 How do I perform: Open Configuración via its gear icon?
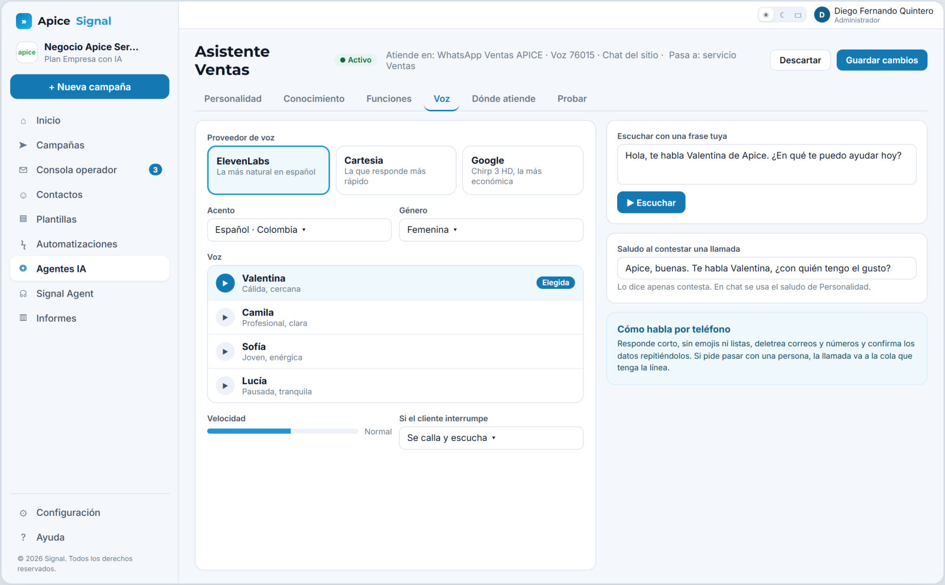click(24, 513)
